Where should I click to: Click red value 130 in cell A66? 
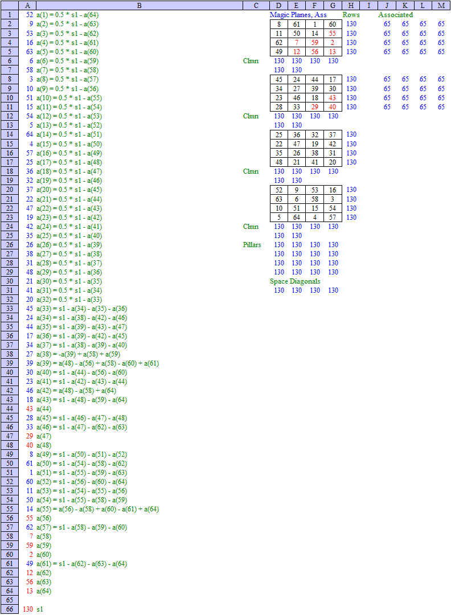click(x=28, y=609)
